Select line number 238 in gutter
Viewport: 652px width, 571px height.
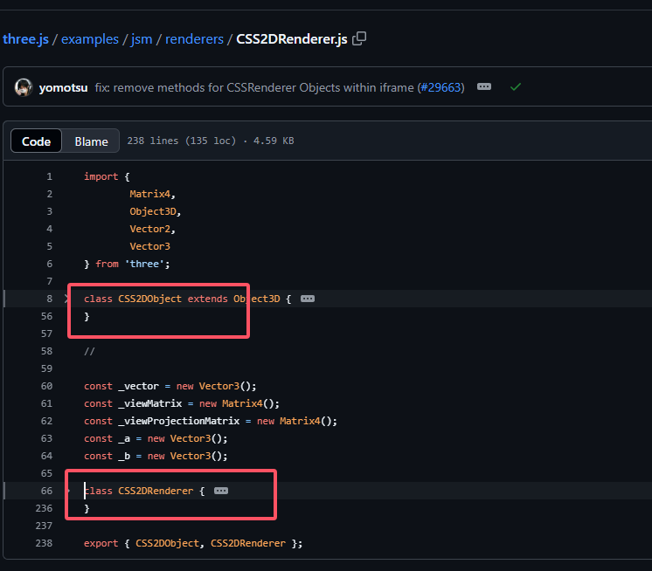click(44, 543)
